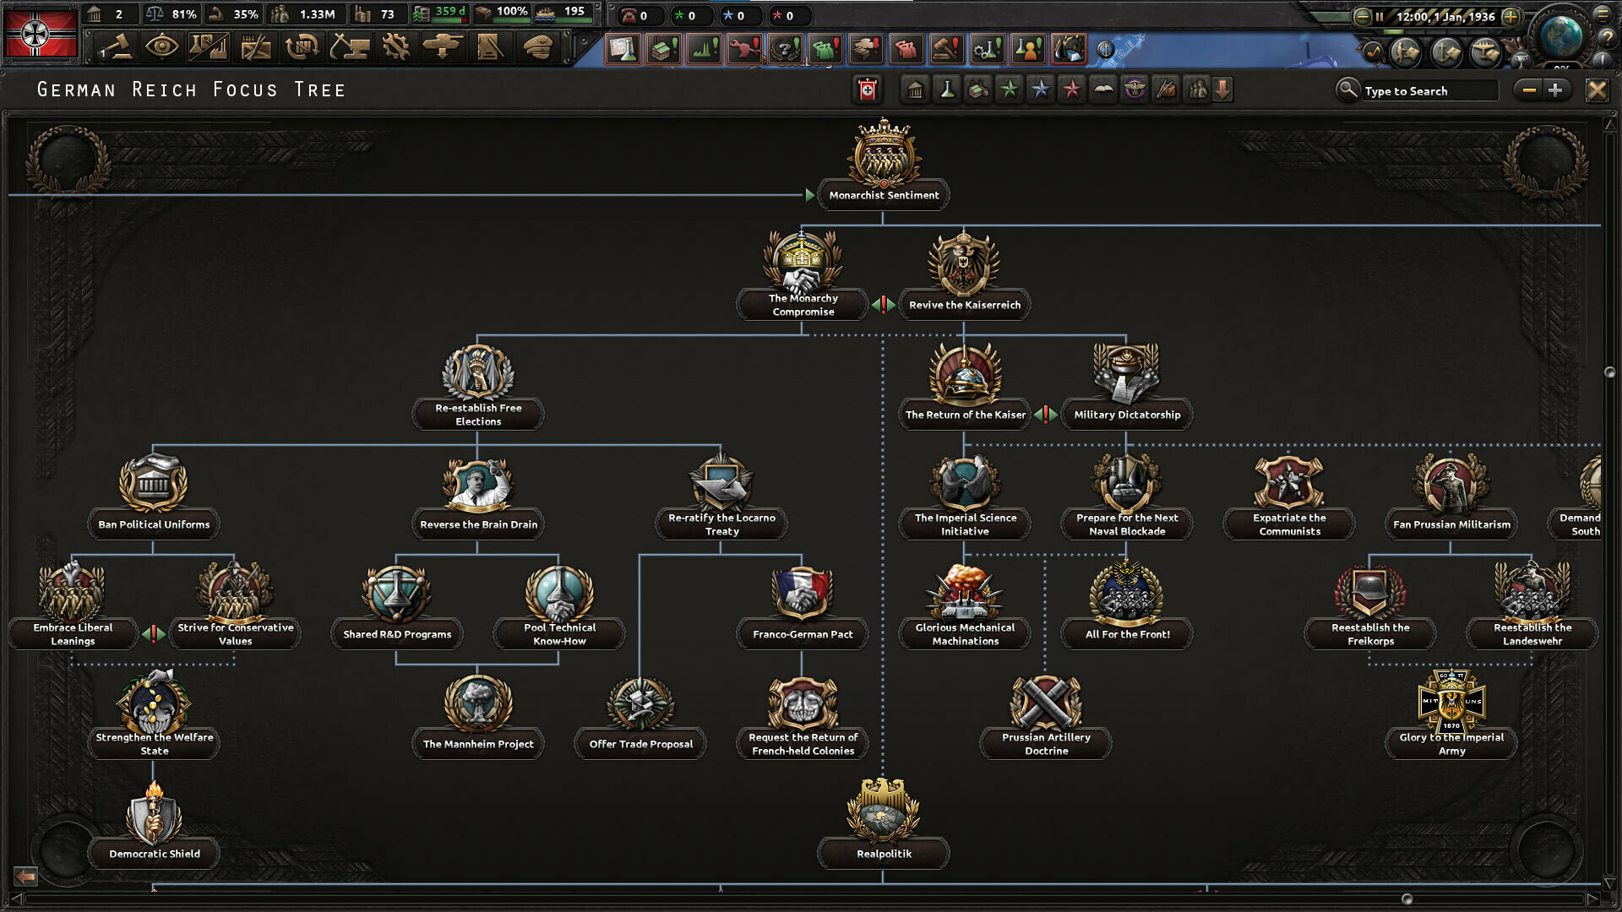Choose The Mannheim Project focus

tap(478, 716)
